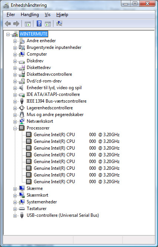Expand the Andre enheder node

(15, 41)
